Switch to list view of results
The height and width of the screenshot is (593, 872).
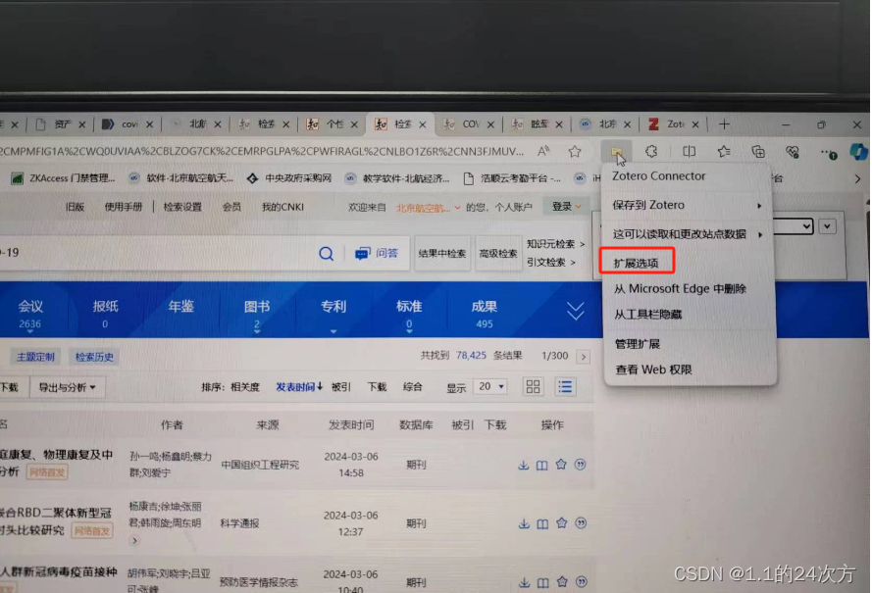pos(565,386)
